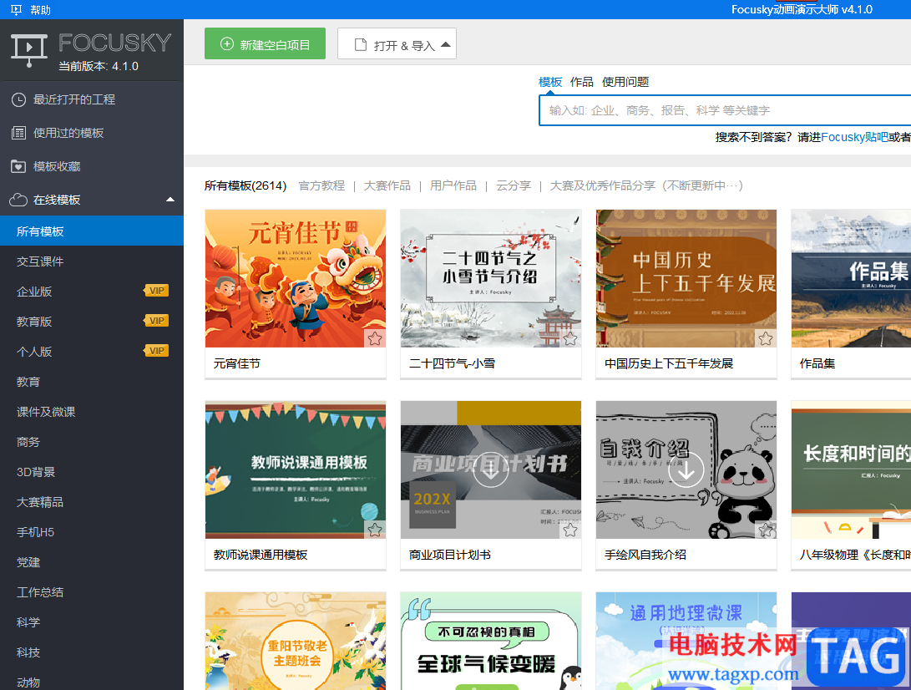Open the 通用地理微课 template thumbnail
The width and height of the screenshot is (911, 690).
click(x=686, y=642)
